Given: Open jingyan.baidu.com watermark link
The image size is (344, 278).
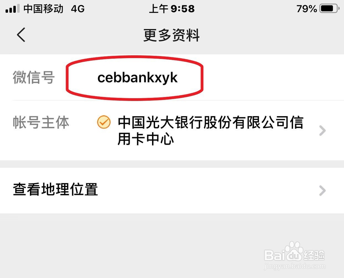Looking at the screenshot, I should [295, 266].
